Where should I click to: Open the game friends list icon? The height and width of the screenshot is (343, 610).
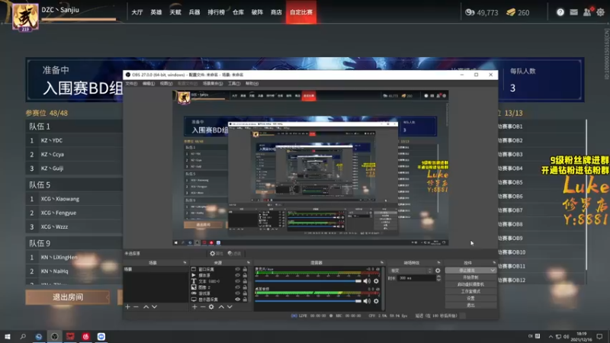click(x=587, y=12)
